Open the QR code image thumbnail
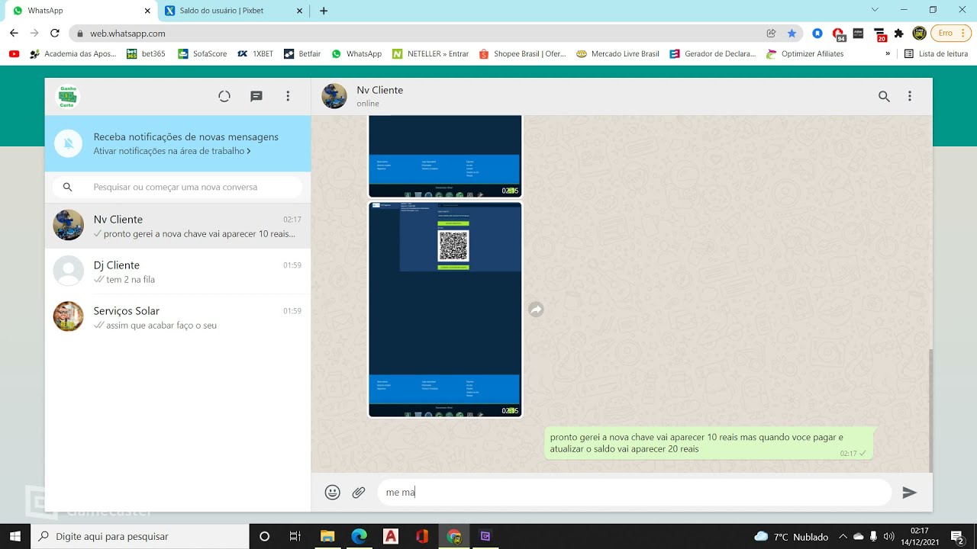 pos(445,310)
